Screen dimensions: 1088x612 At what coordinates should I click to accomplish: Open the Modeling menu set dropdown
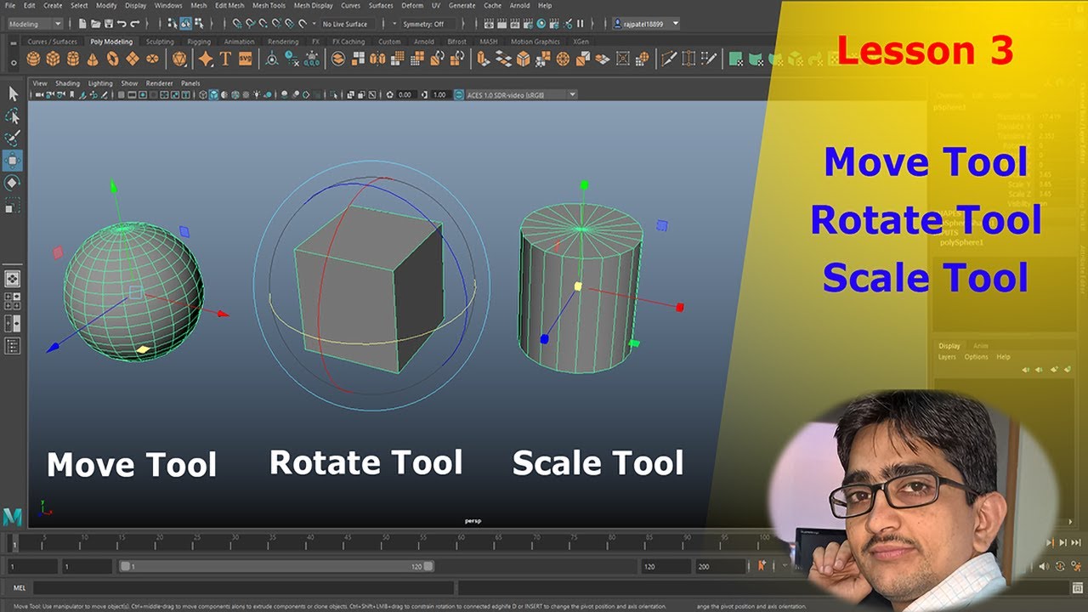click(35, 24)
